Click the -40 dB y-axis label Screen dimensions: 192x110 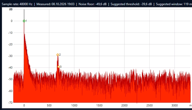click(10, 67)
